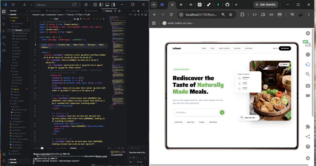Switch to the GitHub browser tab
This screenshot has height=166, width=316.
click(x=227, y=4)
